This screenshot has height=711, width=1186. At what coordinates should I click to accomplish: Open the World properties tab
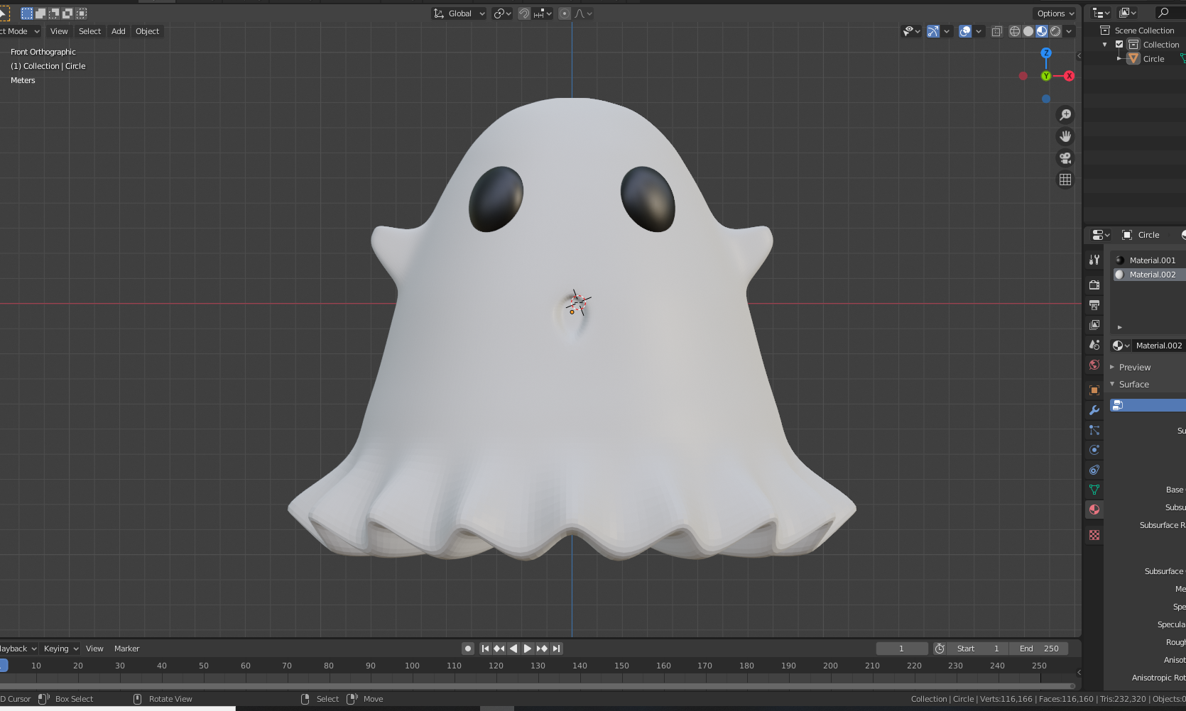coord(1094,365)
